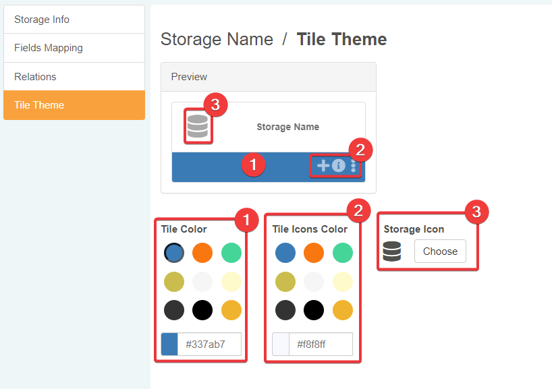This screenshot has height=389, width=552.
Task: Click the plus icon in tile preview
Action: 323,166
